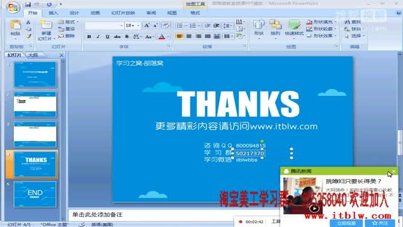Close the 腾讯新闻 popup window
403x227 pixels.
point(394,171)
